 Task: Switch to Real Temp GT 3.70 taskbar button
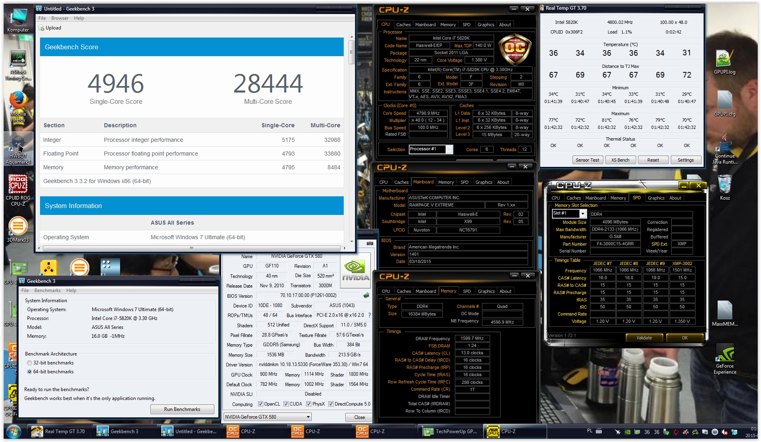pyautogui.click(x=59, y=431)
